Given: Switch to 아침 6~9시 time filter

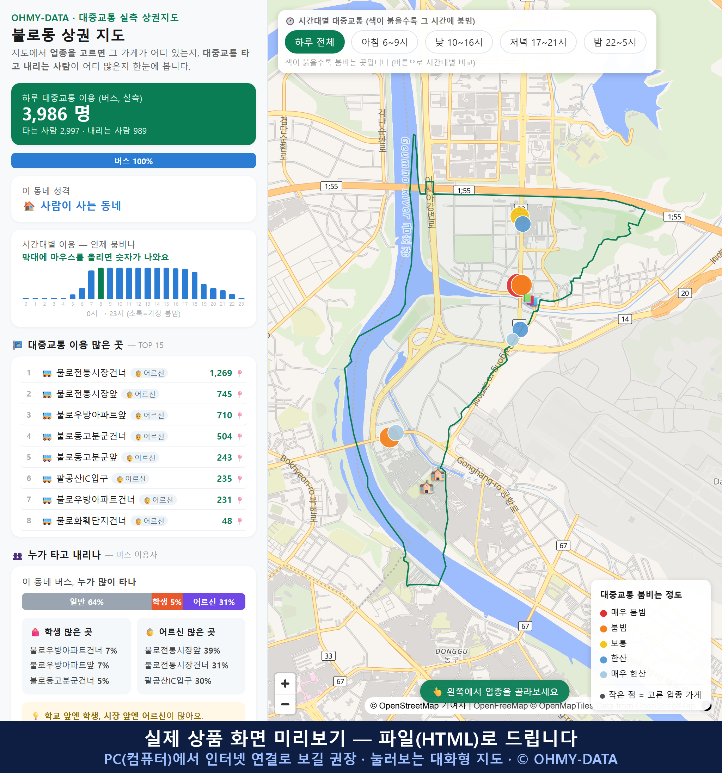Looking at the screenshot, I should click(x=384, y=42).
